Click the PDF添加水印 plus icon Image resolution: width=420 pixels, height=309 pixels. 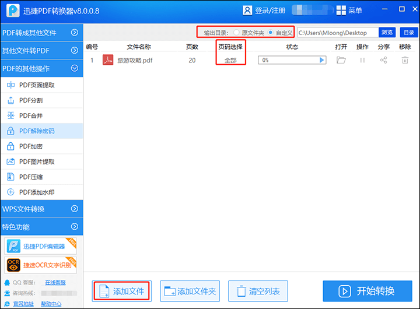tap(10, 192)
